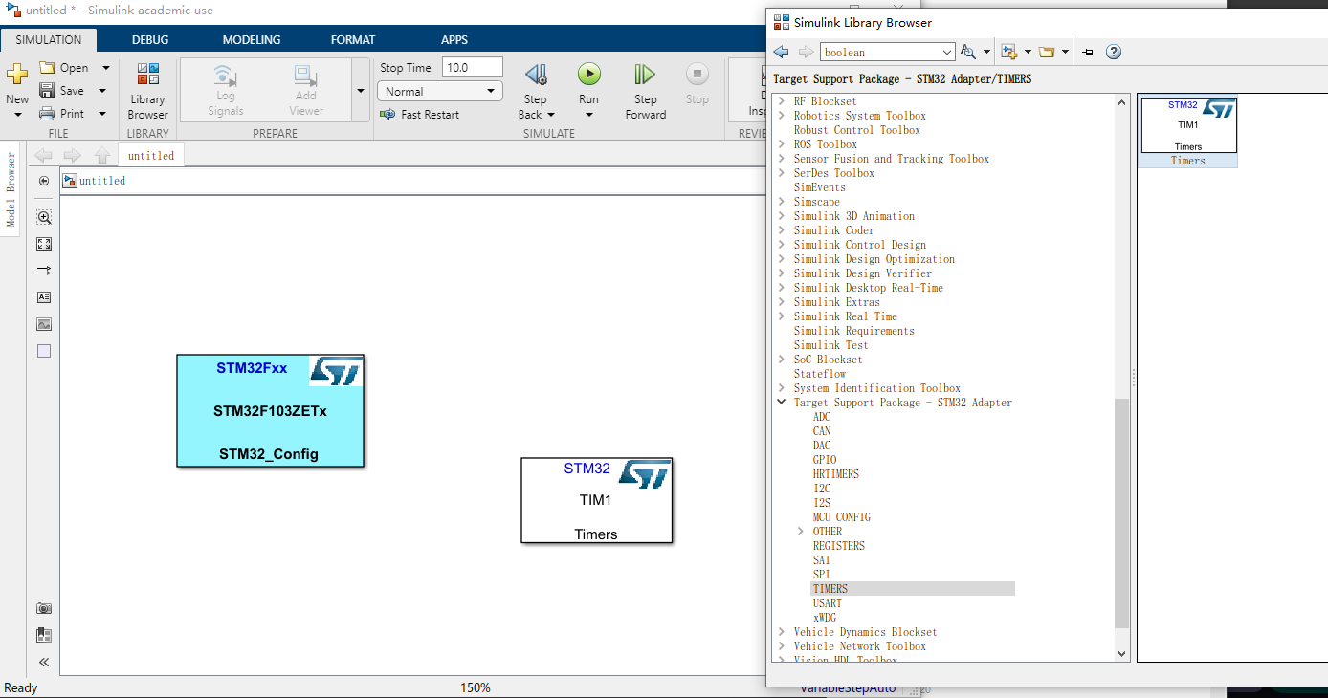Click the Add Image icon in the sidebar
1328x698 pixels.
(43, 324)
